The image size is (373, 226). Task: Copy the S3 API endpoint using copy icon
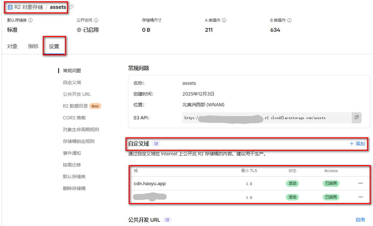[356, 118]
